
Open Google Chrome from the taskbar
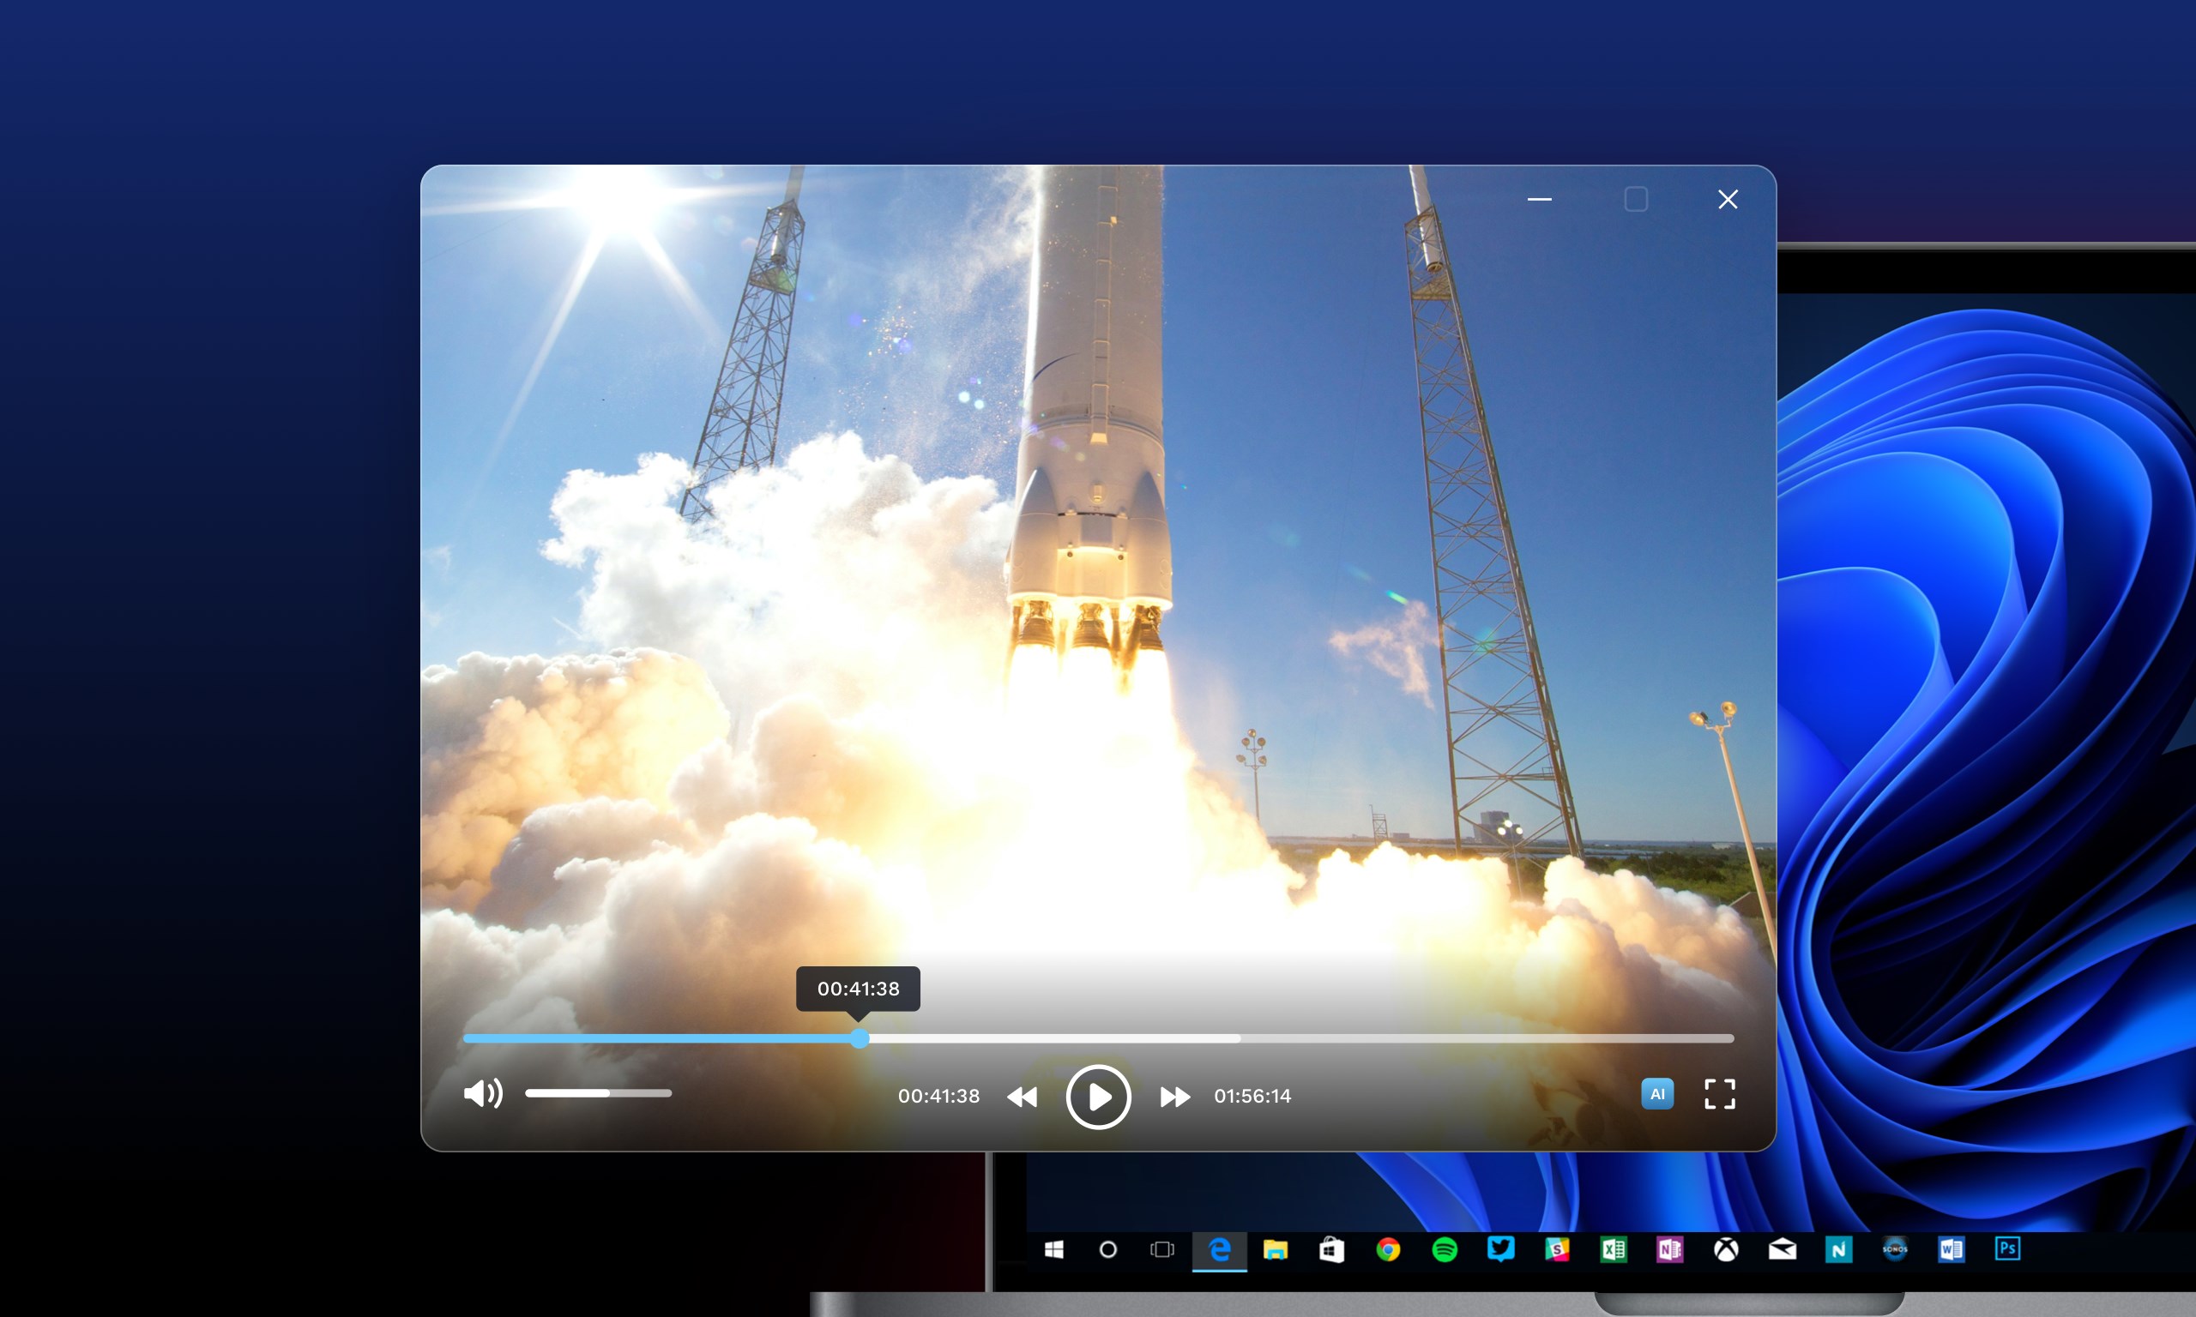[x=1388, y=1249]
